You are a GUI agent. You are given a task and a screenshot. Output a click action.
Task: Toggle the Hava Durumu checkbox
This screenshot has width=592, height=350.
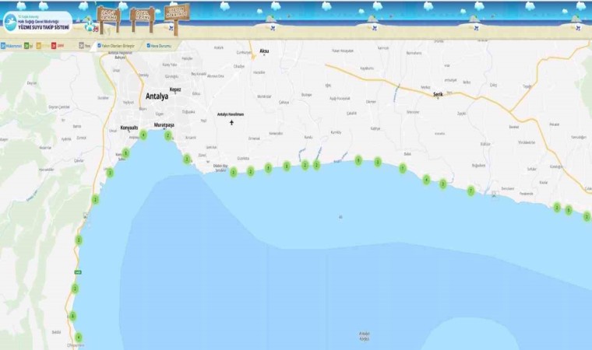click(150, 45)
